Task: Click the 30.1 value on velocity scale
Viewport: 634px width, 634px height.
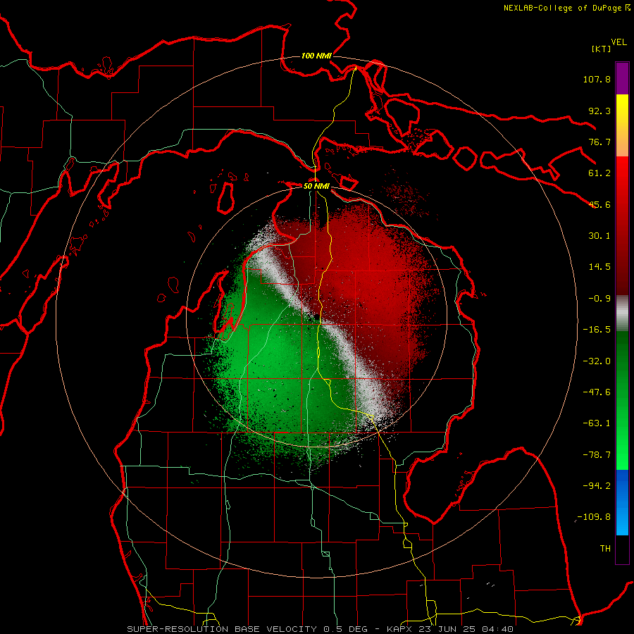Action: 599,236
